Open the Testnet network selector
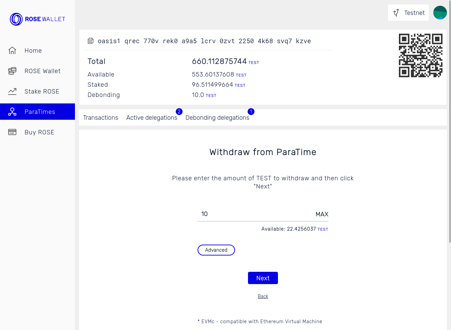The width and height of the screenshot is (451, 330). [x=408, y=13]
